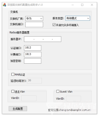The height and width of the screenshot is (116, 99).
Task: Toggle 开启允许多终端接入 checkbox
Action: click(54, 25)
